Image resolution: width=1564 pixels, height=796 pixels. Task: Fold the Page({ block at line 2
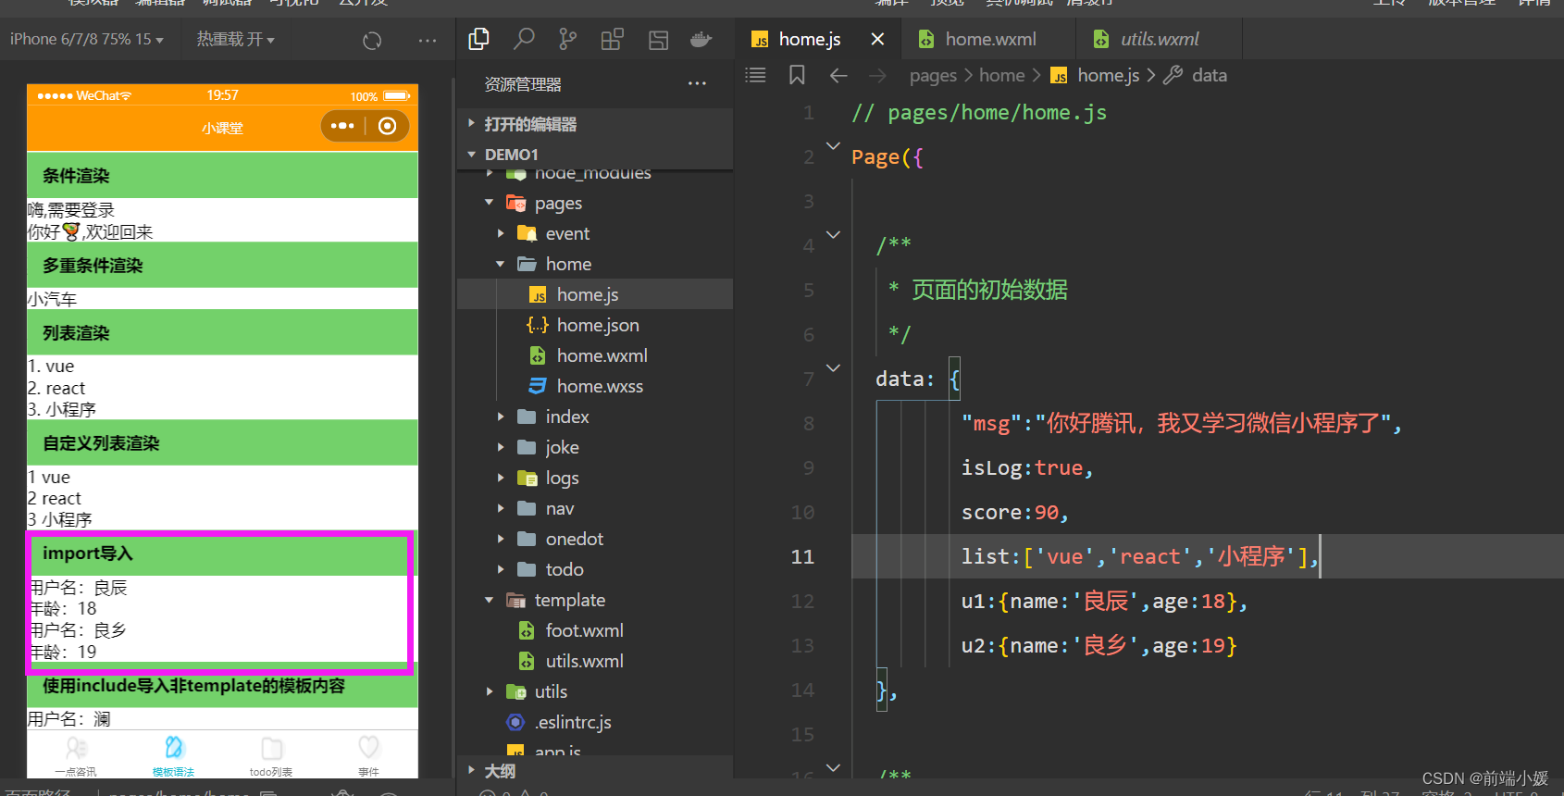click(833, 145)
